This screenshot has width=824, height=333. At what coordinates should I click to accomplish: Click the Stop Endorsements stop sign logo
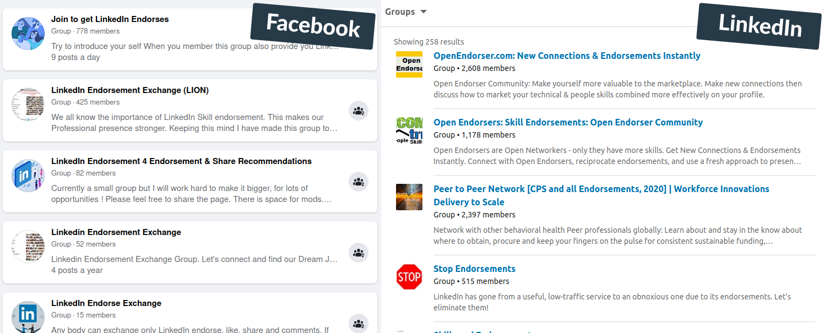[x=409, y=277]
